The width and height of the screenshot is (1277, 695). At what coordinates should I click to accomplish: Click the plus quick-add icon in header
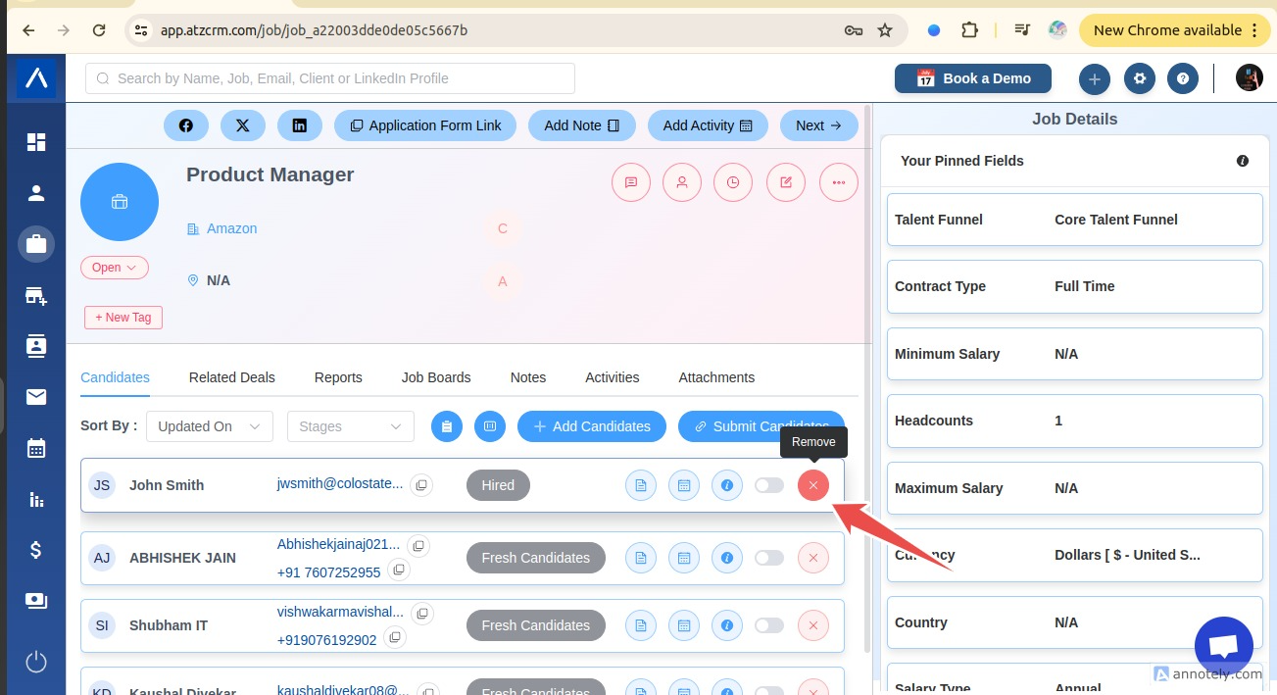[x=1095, y=78]
